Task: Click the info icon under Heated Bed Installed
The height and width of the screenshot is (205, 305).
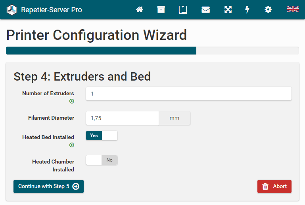Action: point(72,145)
